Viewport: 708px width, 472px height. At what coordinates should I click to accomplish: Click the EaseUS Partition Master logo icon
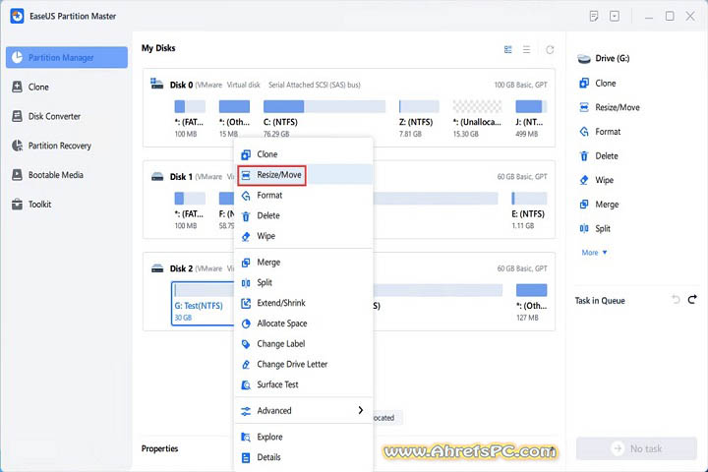(17, 16)
